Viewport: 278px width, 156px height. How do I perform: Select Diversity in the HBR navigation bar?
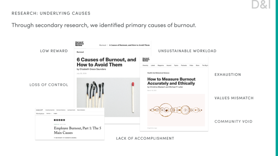click(145, 66)
